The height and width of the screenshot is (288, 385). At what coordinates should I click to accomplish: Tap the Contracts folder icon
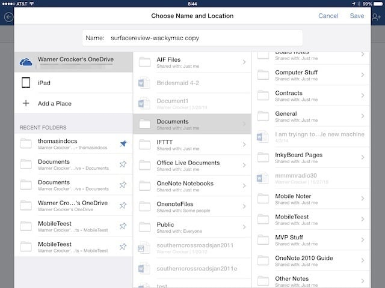(x=263, y=95)
